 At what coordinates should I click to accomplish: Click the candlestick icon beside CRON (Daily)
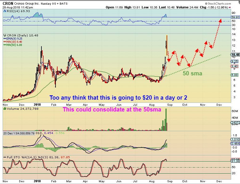pos(5,35)
